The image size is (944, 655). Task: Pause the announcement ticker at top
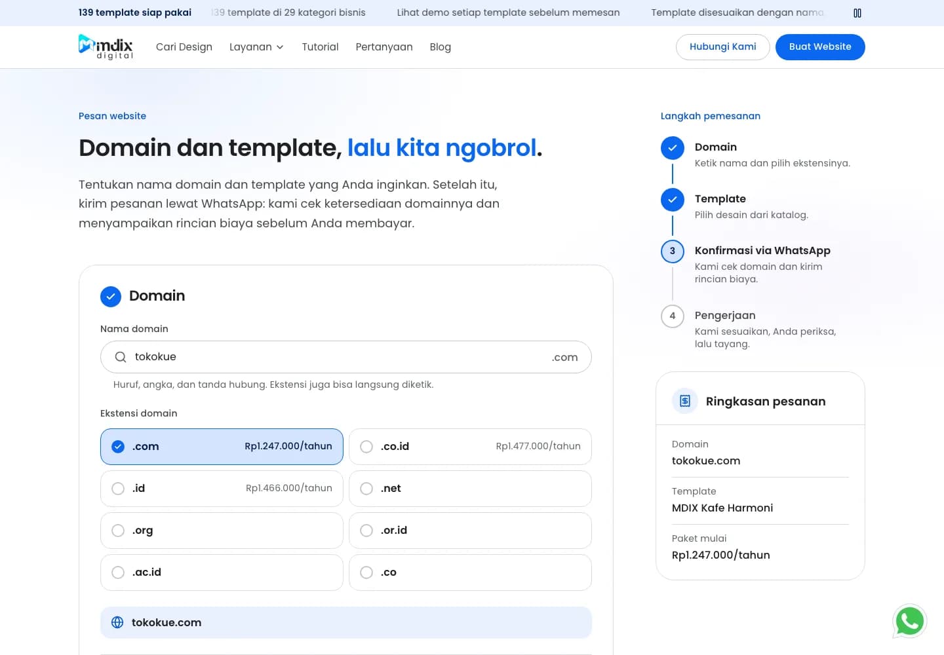pyautogui.click(x=857, y=13)
